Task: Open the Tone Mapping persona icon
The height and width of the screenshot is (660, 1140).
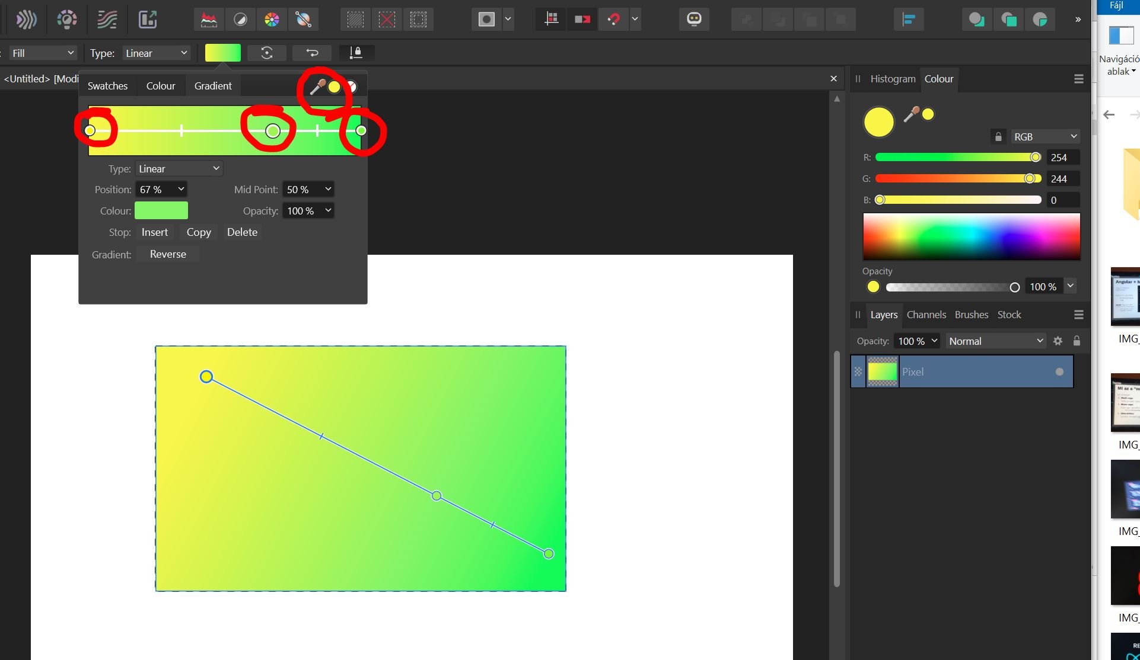Action: [107, 20]
